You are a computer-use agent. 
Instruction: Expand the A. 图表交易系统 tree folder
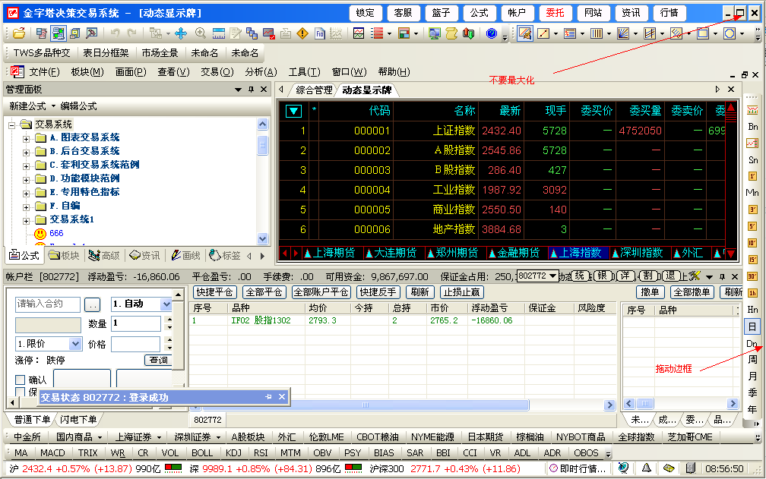pyautogui.click(x=27, y=138)
